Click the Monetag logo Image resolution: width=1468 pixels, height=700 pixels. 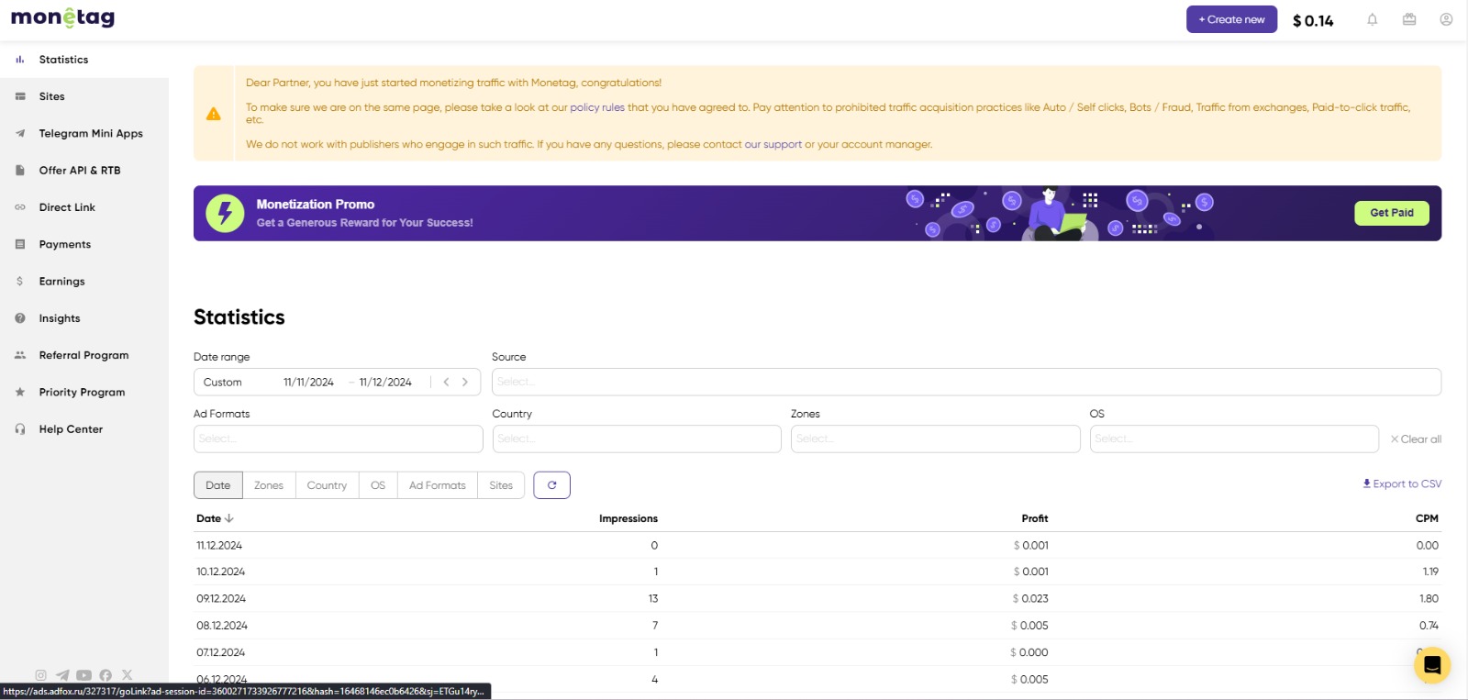click(x=62, y=17)
